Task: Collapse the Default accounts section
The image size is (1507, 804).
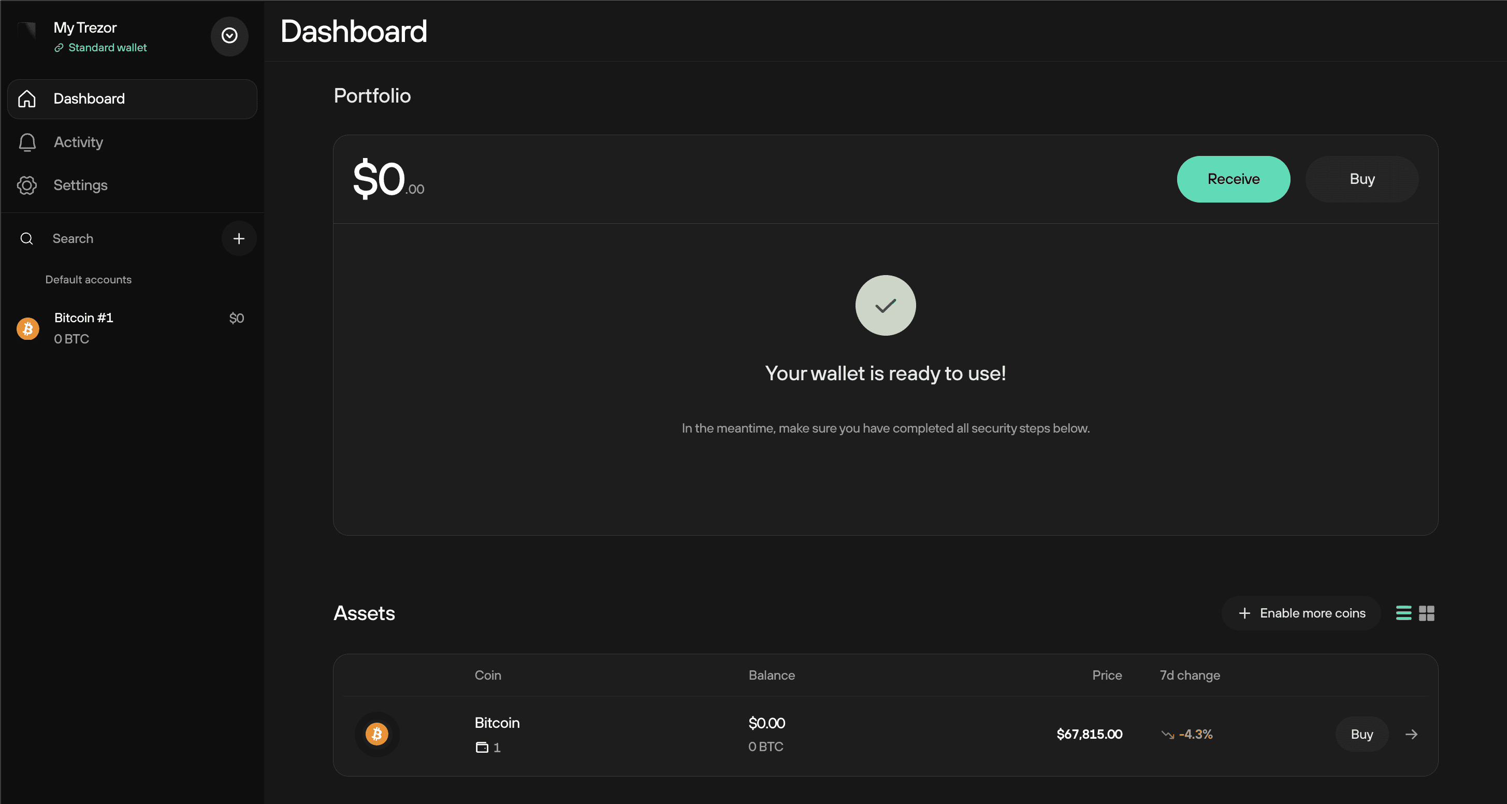Action: pyautogui.click(x=89, y=279)
